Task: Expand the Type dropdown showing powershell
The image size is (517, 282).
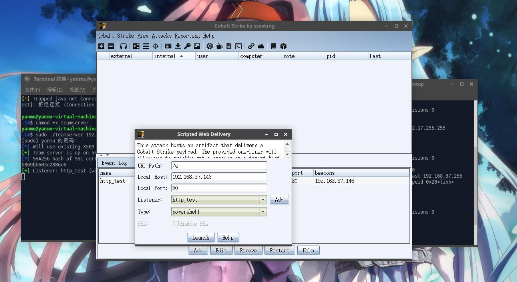Action: coord(263,212)
